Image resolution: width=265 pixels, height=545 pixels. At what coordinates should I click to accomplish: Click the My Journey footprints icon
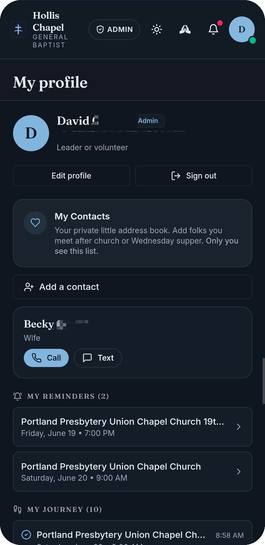(x=17, y=510)
